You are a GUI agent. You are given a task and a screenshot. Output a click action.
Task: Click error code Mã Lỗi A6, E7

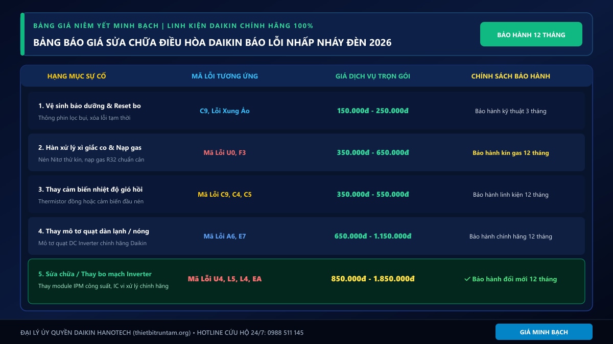225,236
